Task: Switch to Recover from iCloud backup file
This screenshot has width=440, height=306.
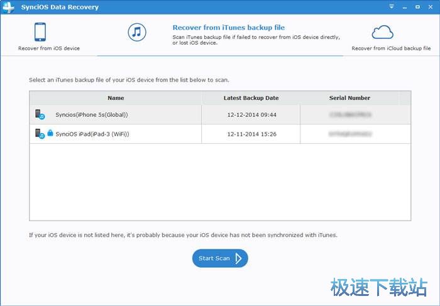Action: 391,38
